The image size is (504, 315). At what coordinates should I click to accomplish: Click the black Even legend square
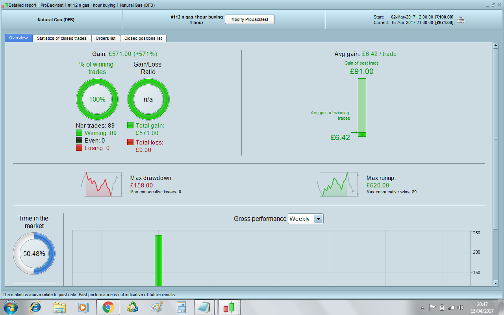(79, 141)
